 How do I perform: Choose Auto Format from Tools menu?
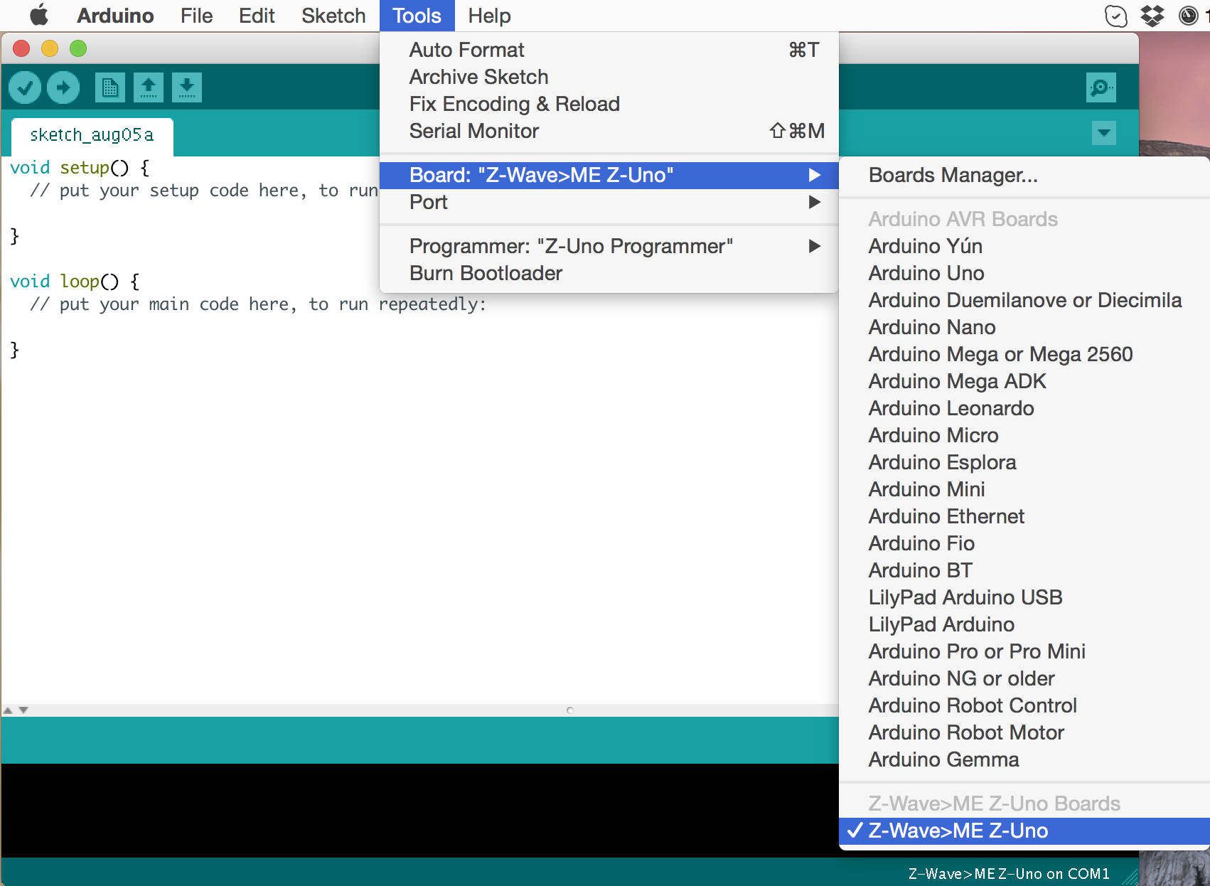click(x=609, y=50)
